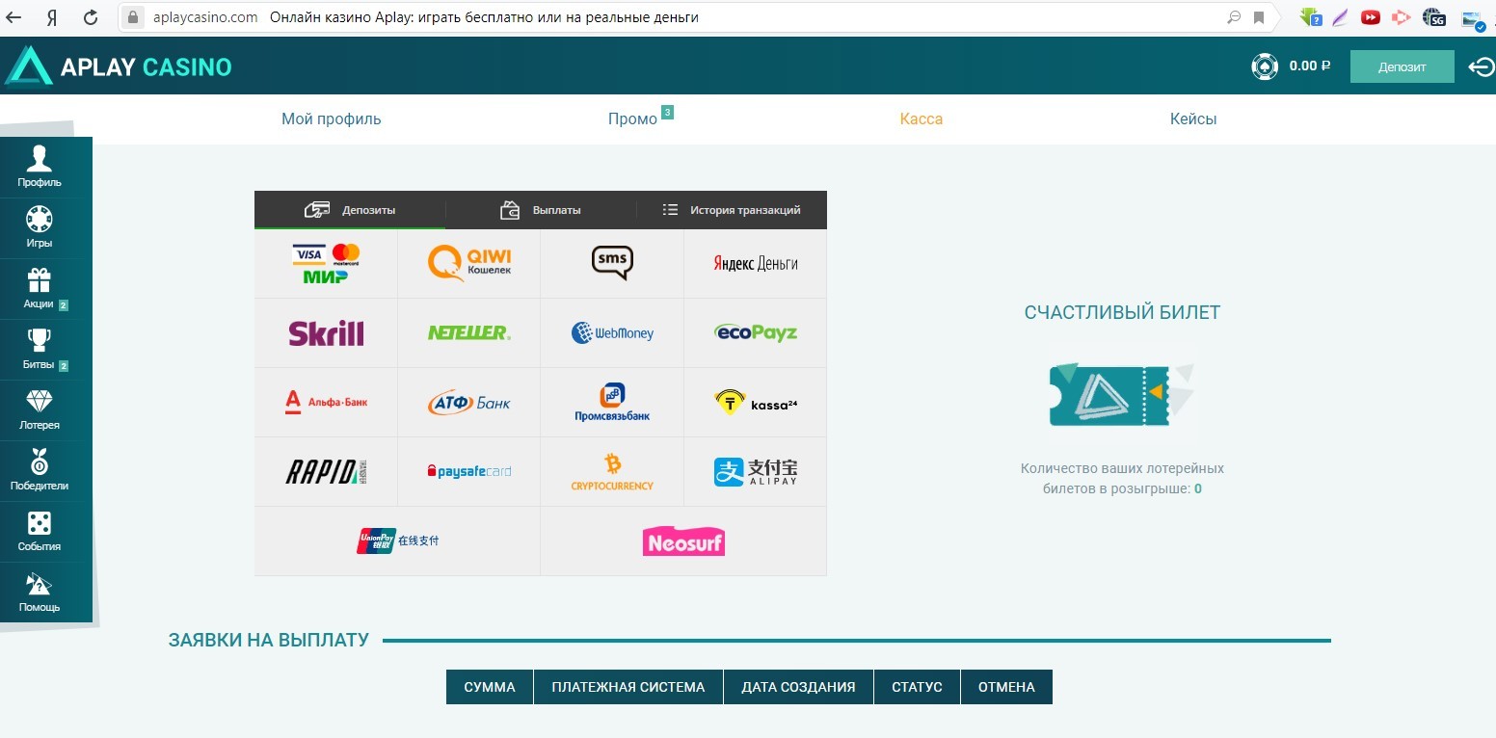This screenshot has width=1496, height=738.
Task: Choose Neteller payment method
Action: (x=469, y=333)
